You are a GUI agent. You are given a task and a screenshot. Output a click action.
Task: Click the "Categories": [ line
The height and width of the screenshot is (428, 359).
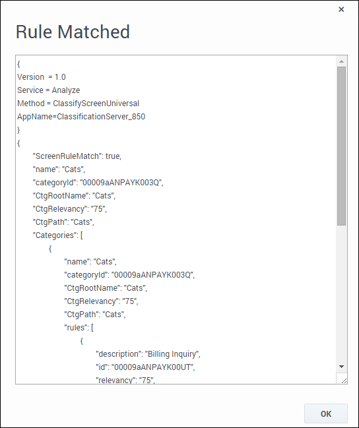tap(57, 235)
